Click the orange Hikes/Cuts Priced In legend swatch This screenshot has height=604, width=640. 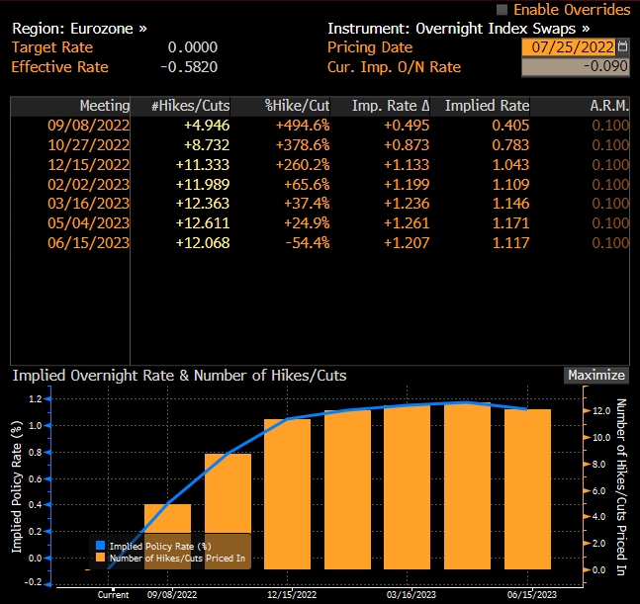pos(99,559)
